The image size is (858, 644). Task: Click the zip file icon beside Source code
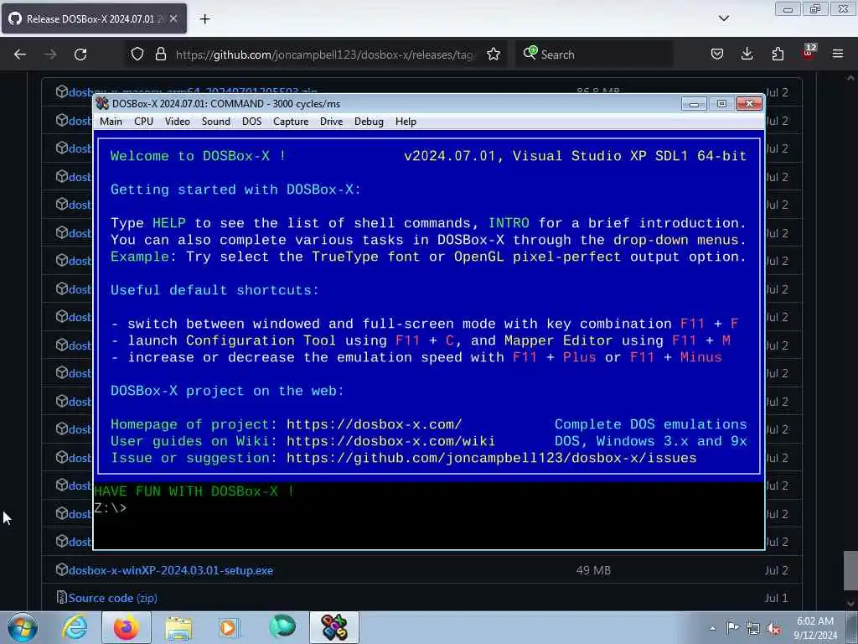62,597
